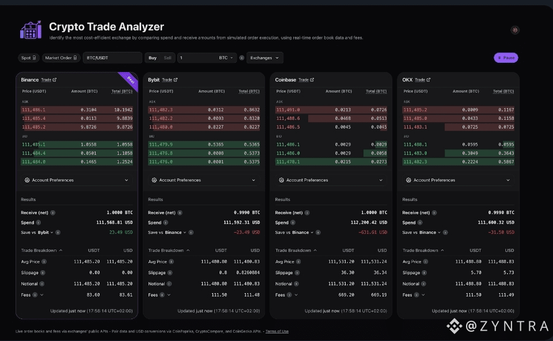
Task: Click Coinbase Total (BTC) column header
Action: pos(376,92)
